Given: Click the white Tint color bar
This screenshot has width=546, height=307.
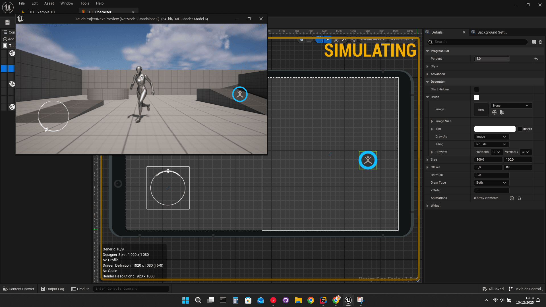Looking at the screenshot, I should 495,129.
